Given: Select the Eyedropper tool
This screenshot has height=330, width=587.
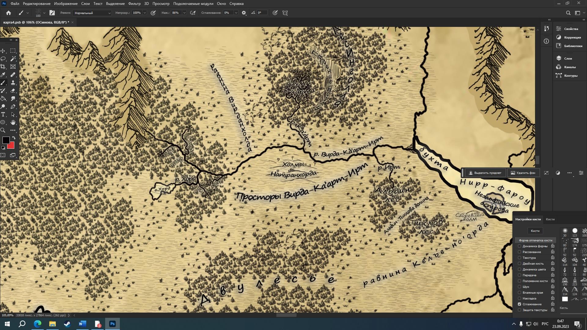Looking at the screenshot, I should (3, 75).
